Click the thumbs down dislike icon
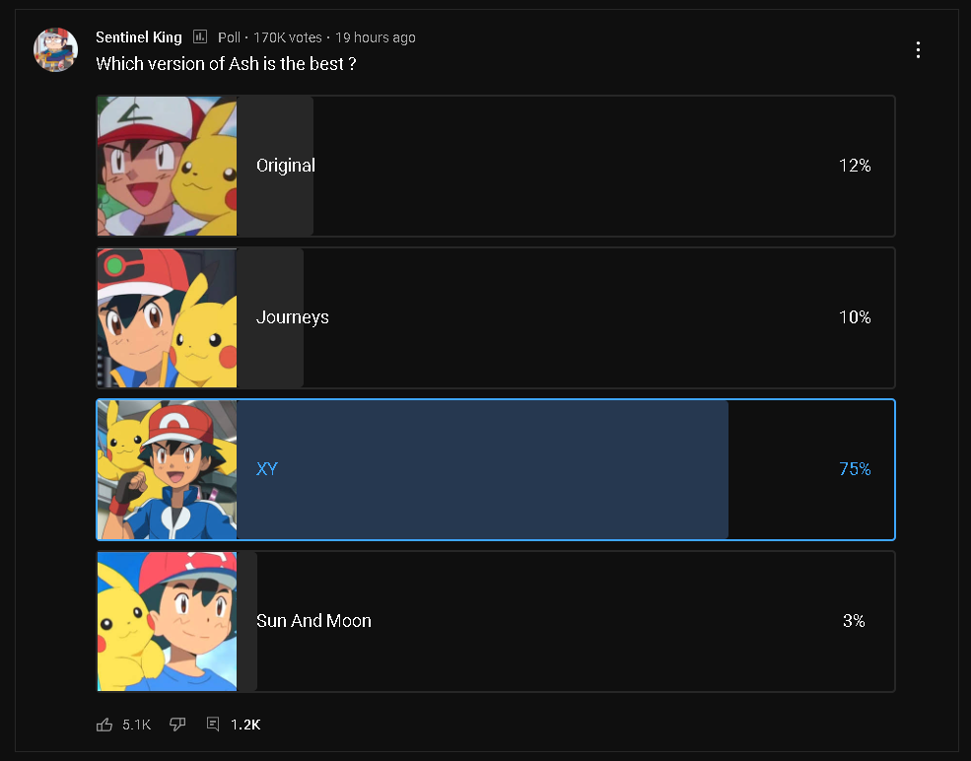 [x=177, y=725]
